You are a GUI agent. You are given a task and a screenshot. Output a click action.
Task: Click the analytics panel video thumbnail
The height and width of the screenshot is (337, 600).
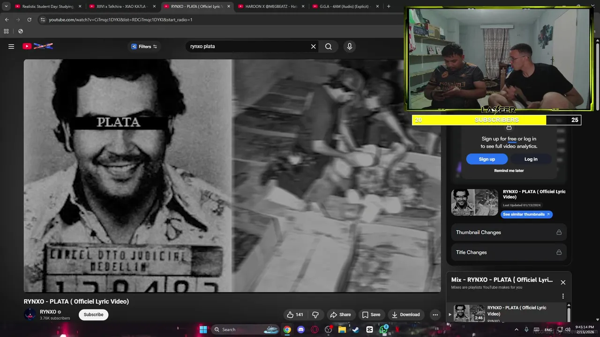tap(474, 202)
